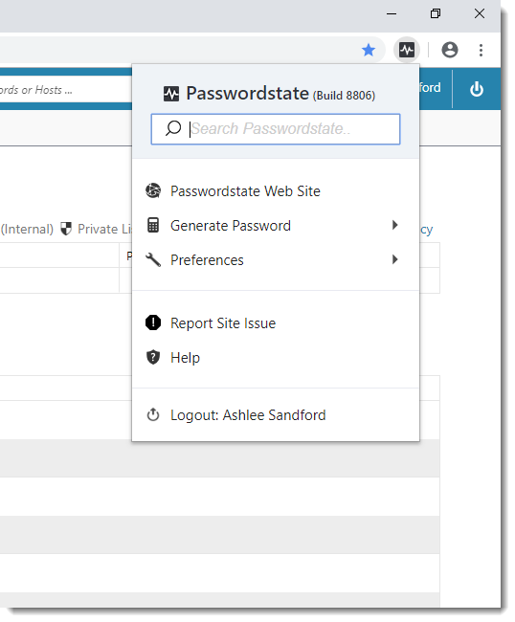
Task: Click the Passwordstate extension icon in toolbar
Action: coord(407,50)
